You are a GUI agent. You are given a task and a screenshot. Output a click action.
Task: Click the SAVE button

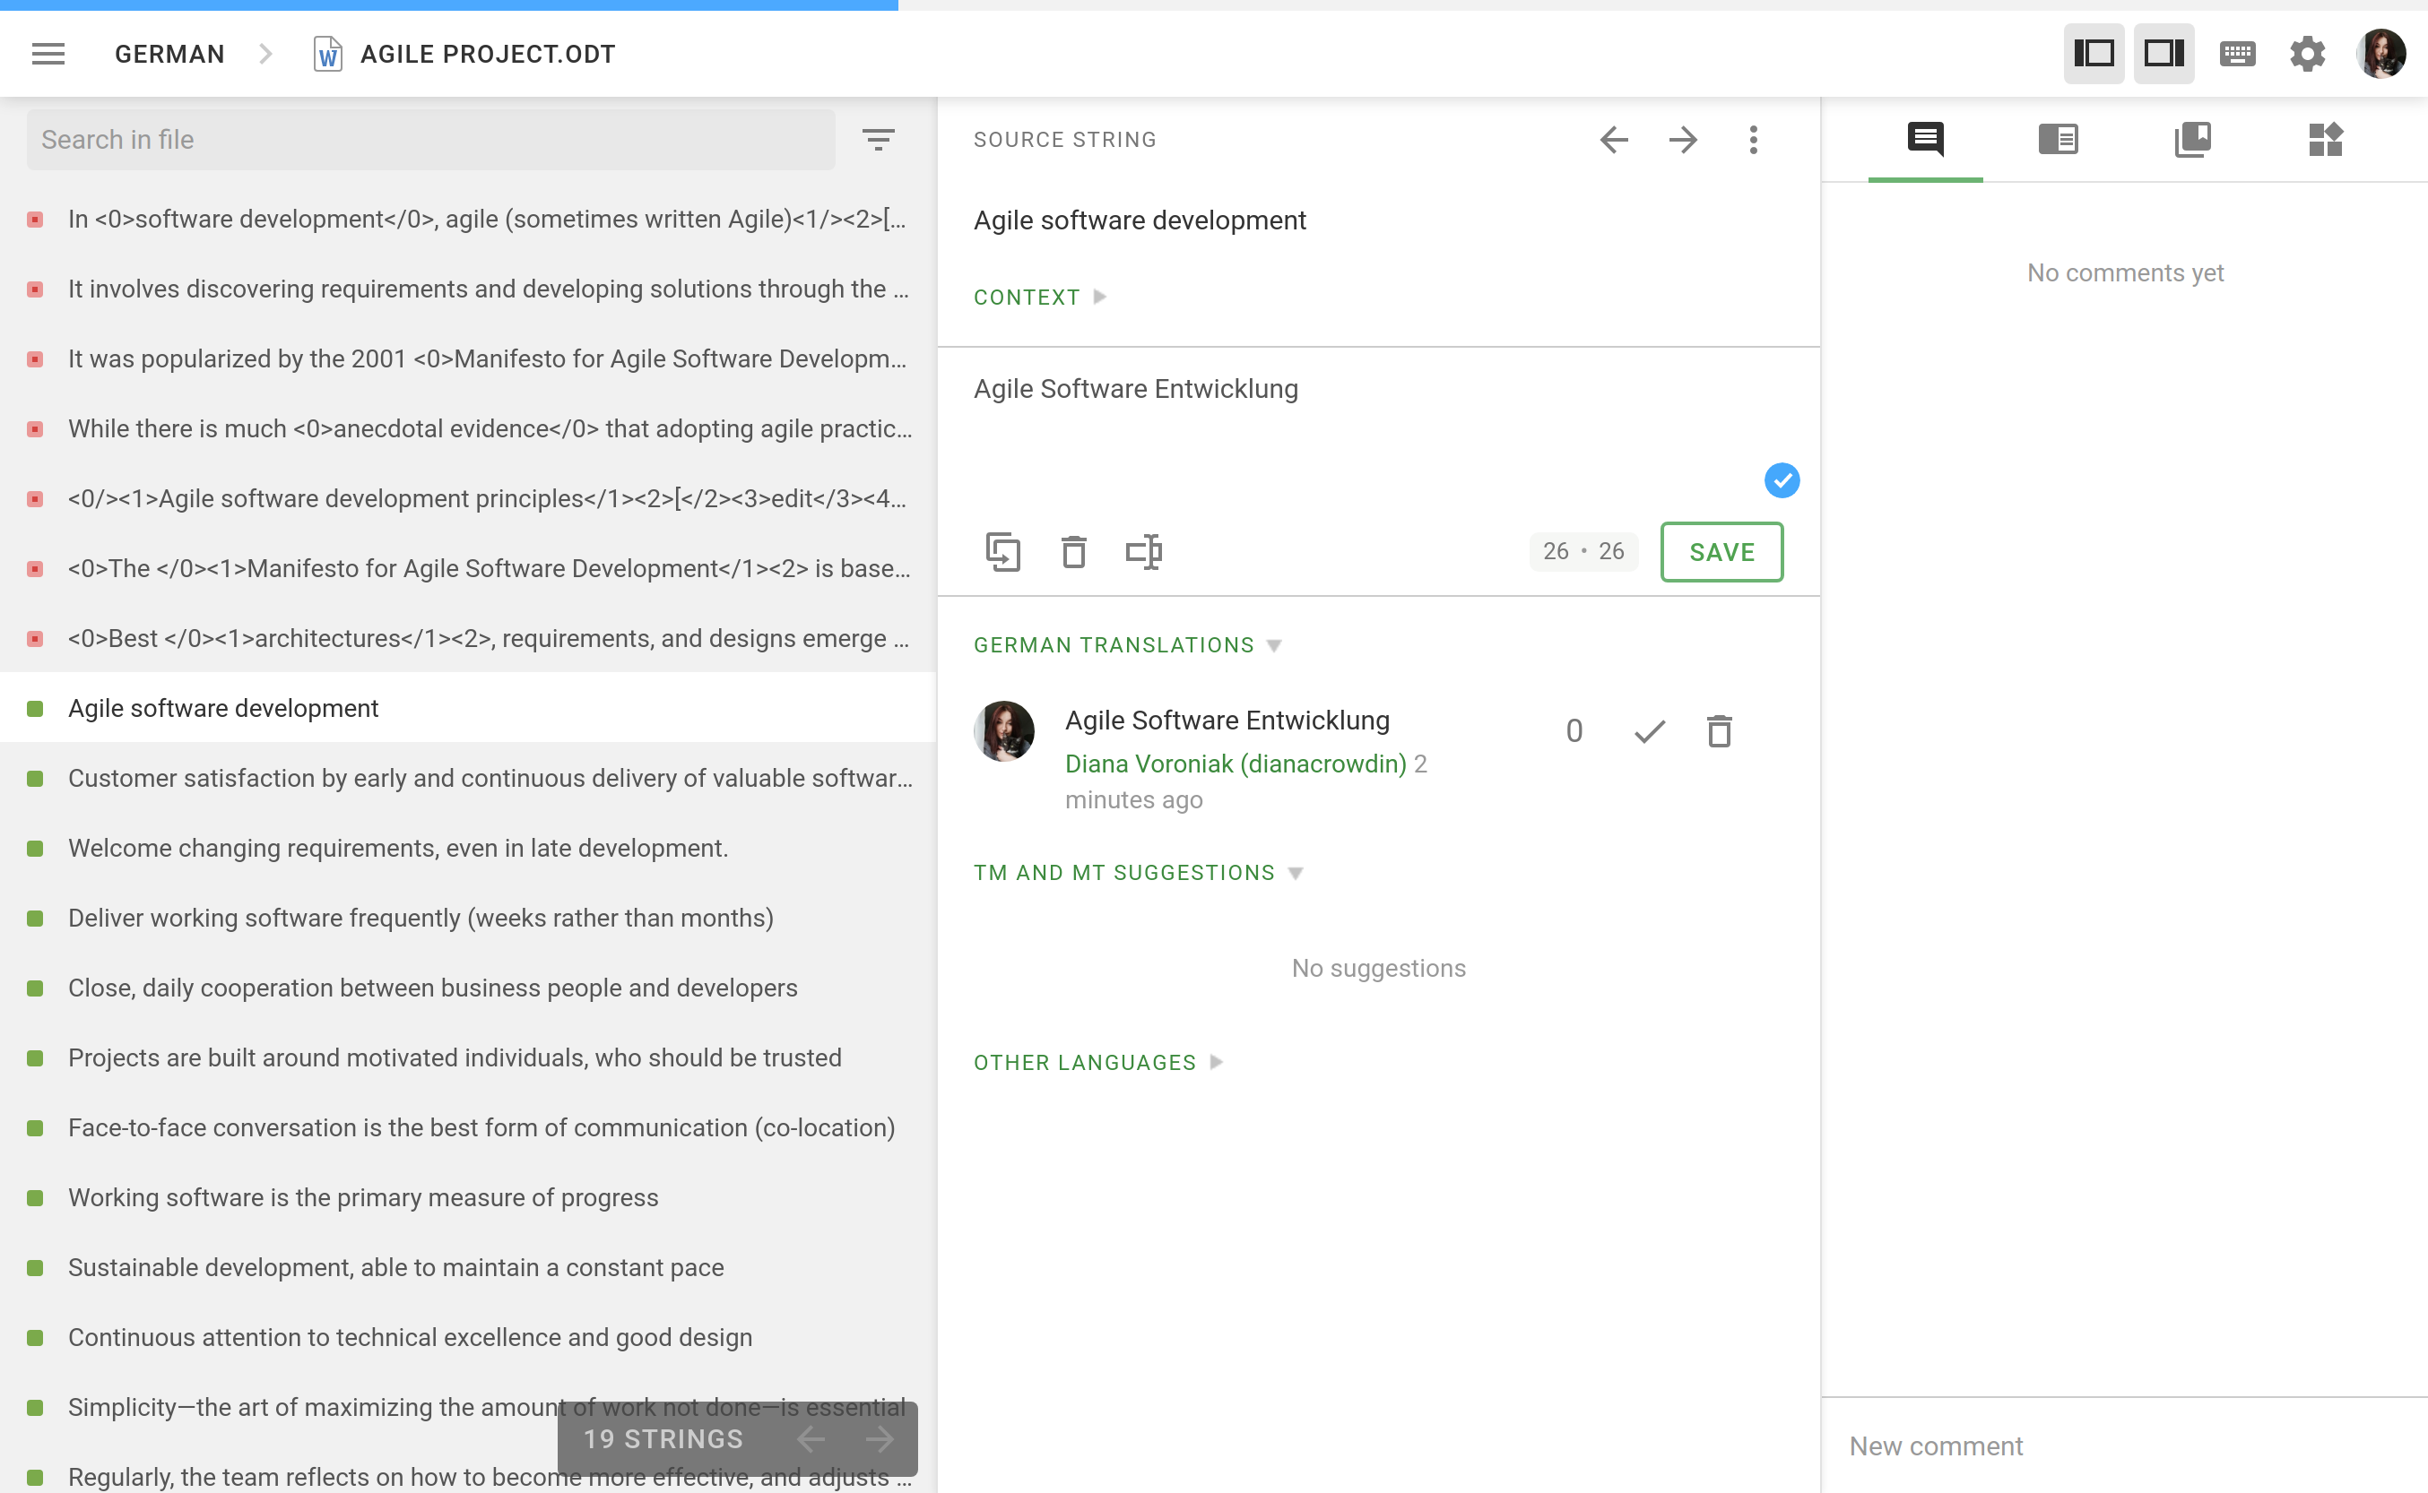click(1721, 552)
